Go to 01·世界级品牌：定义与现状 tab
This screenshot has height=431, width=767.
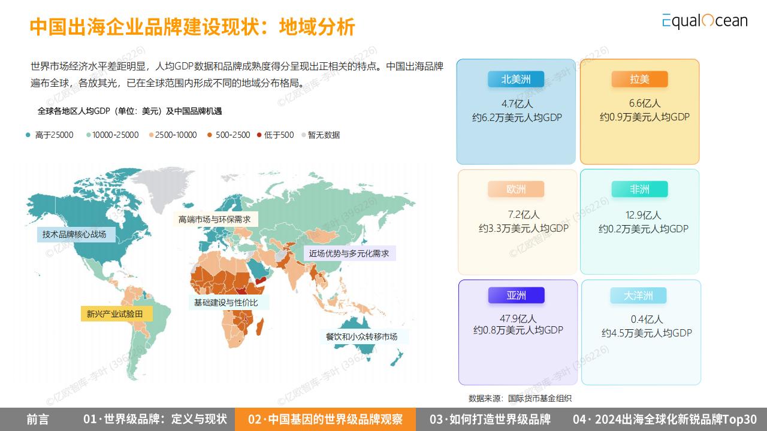155,419
